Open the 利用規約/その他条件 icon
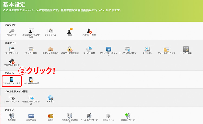The image size is (203, 124). click(70, 116)
